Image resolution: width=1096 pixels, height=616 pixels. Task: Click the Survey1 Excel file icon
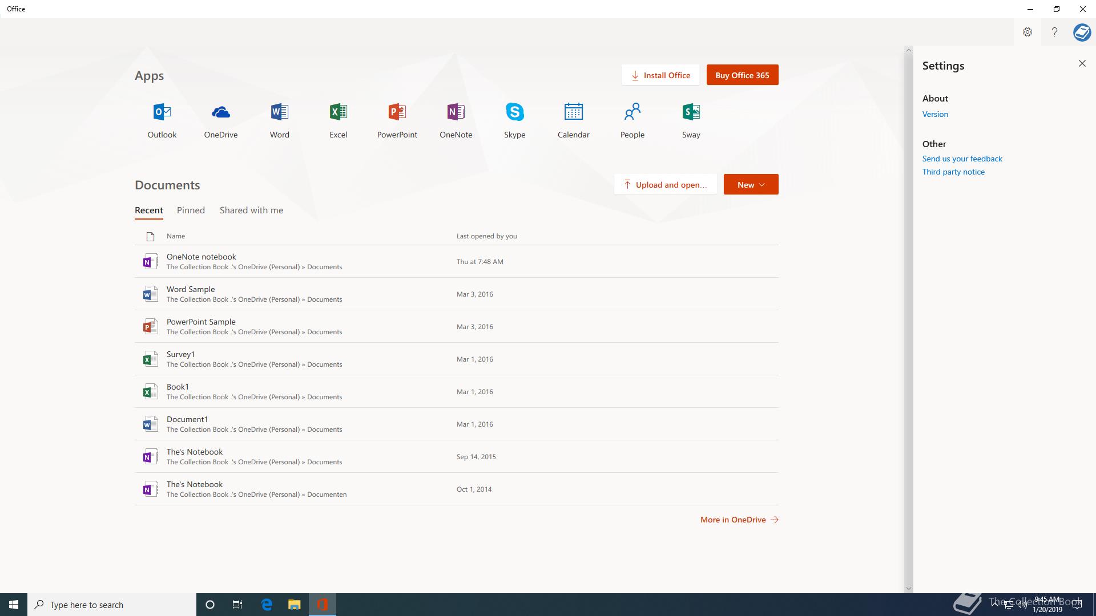coord(150,359)
